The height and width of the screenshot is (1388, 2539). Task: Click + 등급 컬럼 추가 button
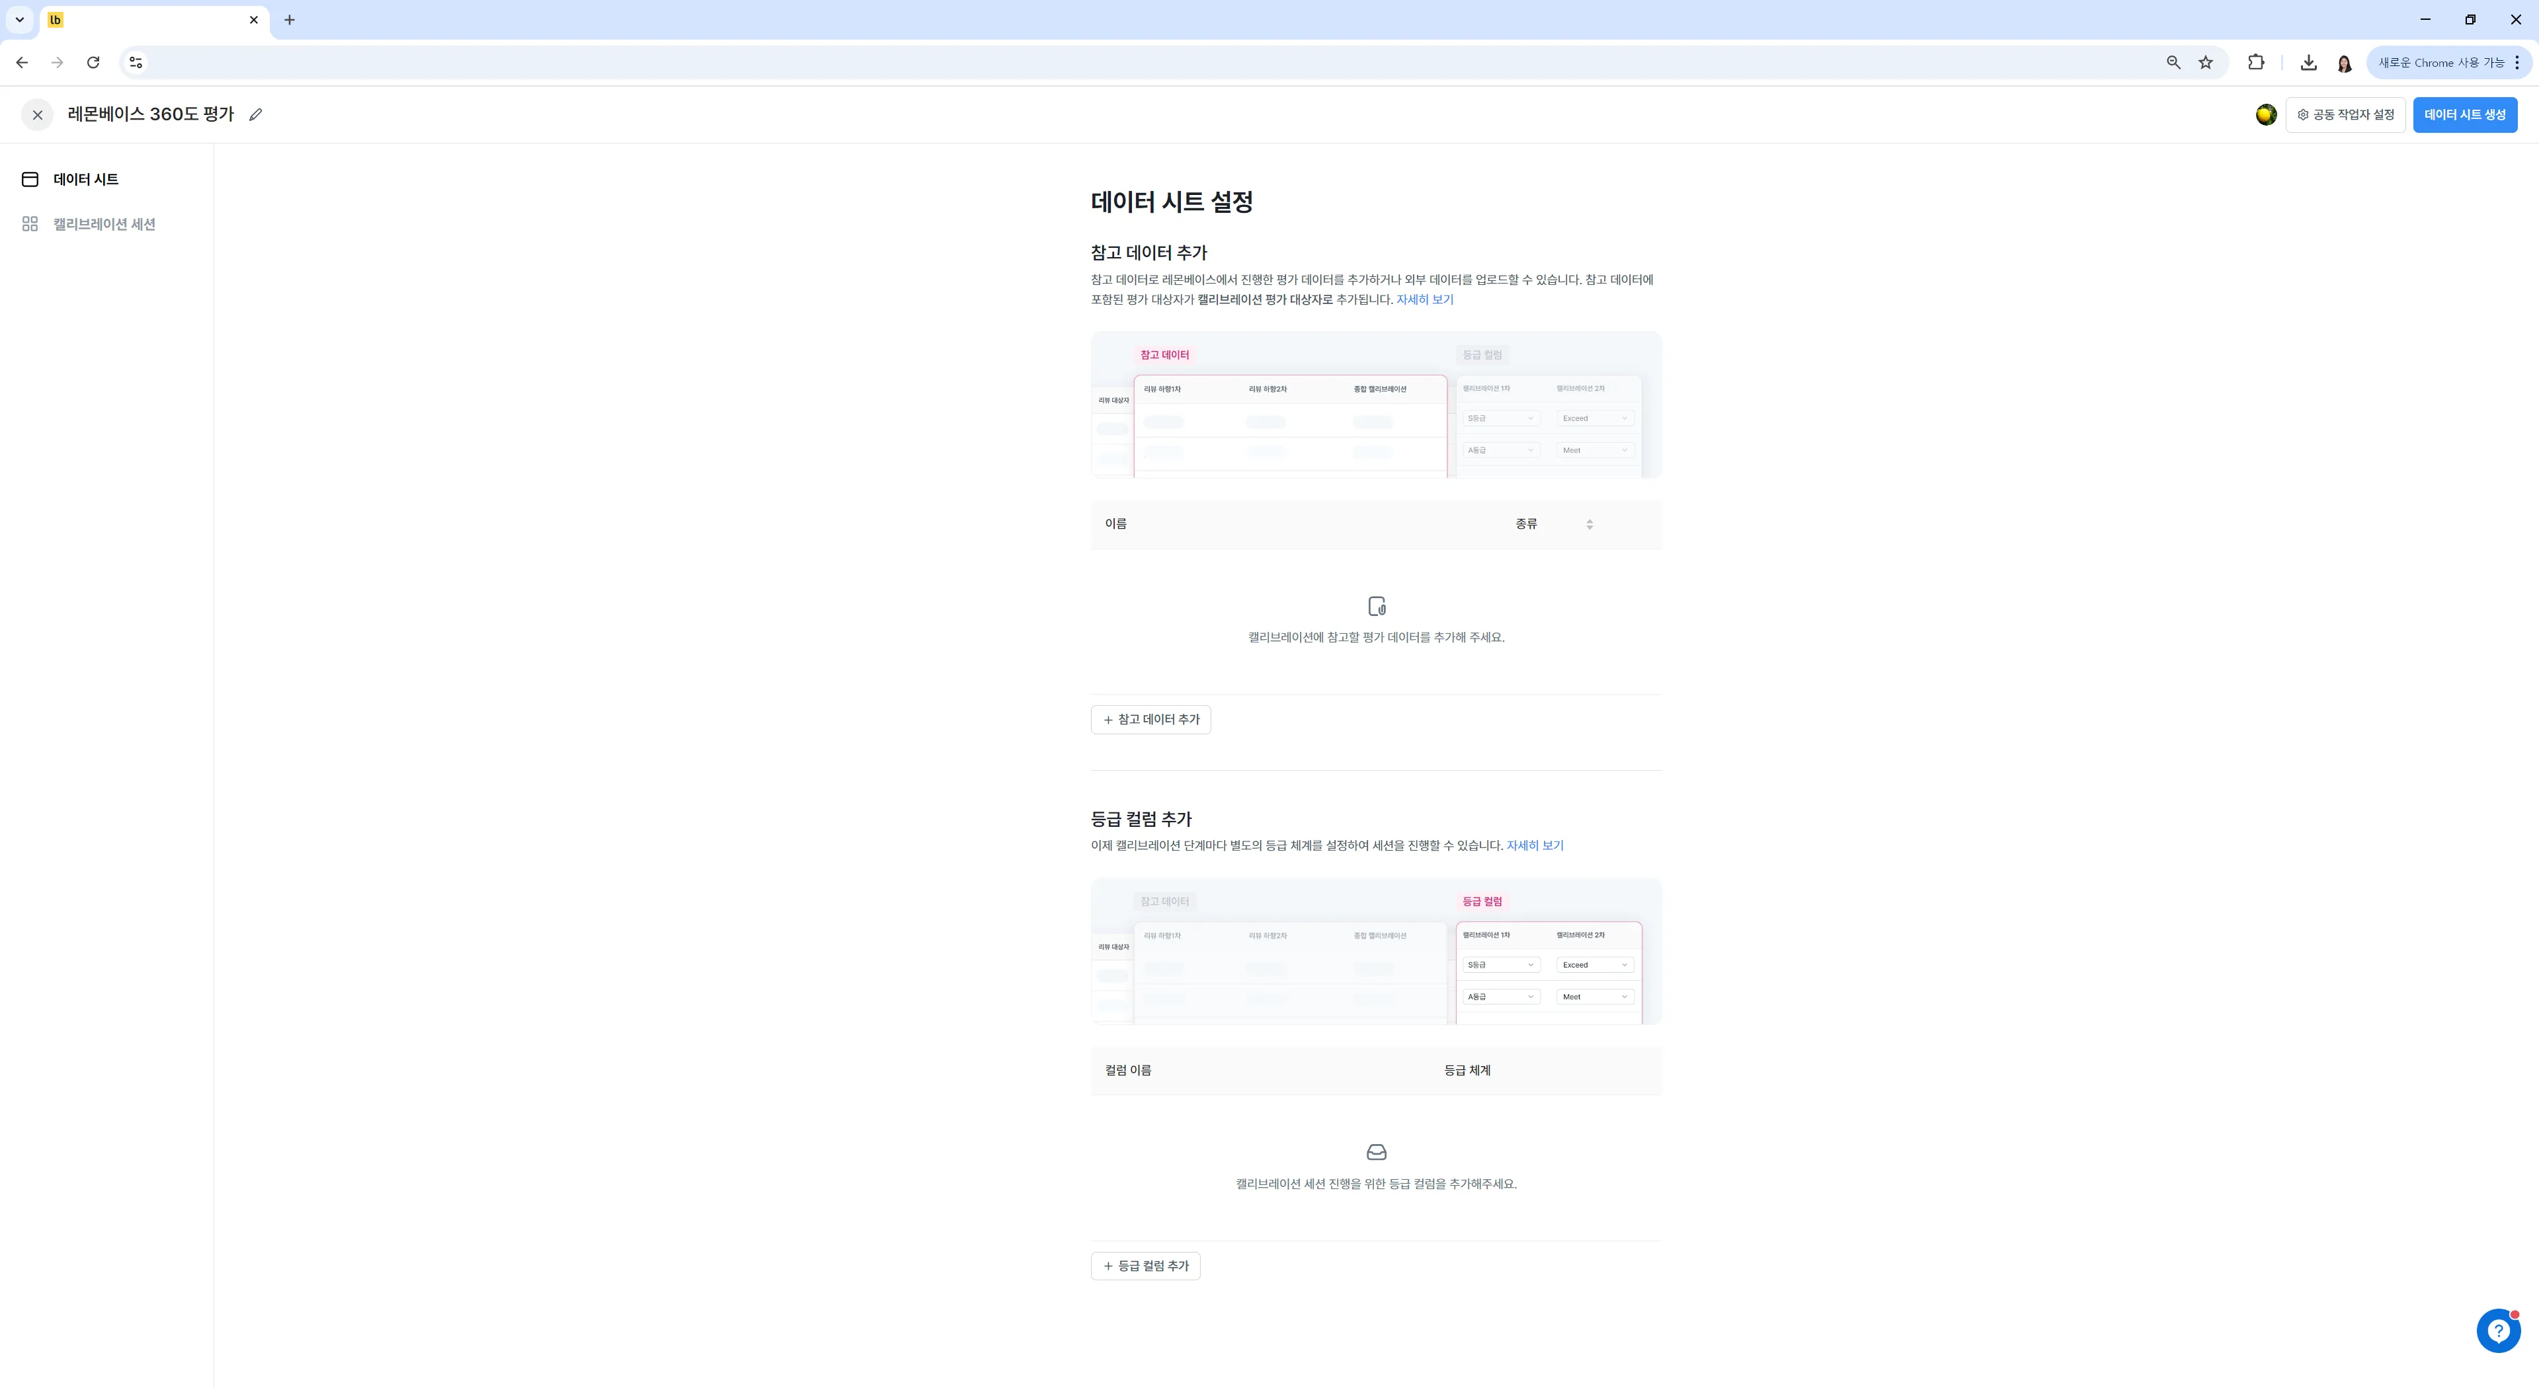tap(1145, 1266)
